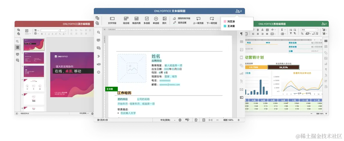Viewport: 344px width, 141px height.
Task: Toggle bold in presentation editor toolbar
Action: [x=42, y=34]
